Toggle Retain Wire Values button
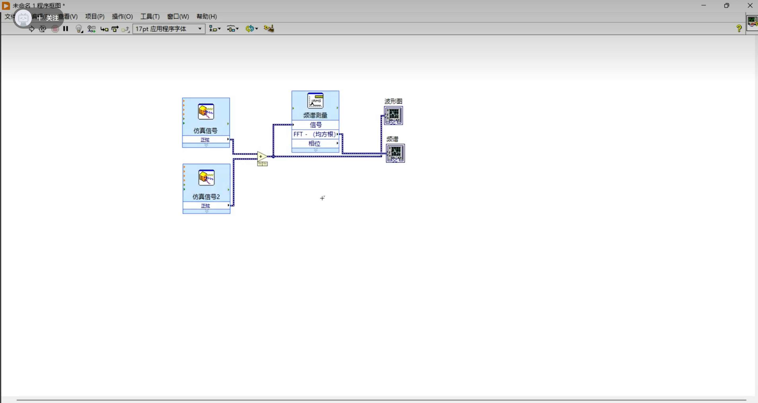This screenshot has height=403, width=758. (91, 29)
